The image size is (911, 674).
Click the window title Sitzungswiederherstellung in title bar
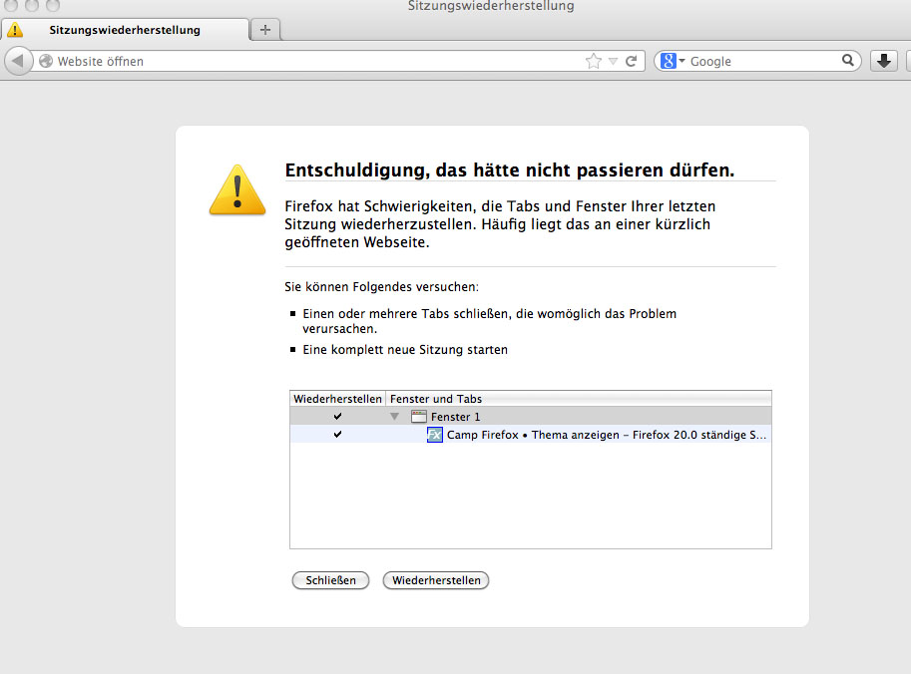[x=491, y=6]
